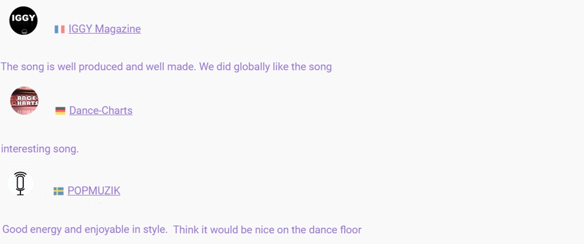This screenshot has height=244, width=584.
Task: Click the sentence 'Good energy and enjoyable in style.'
Action: [85, 230]
